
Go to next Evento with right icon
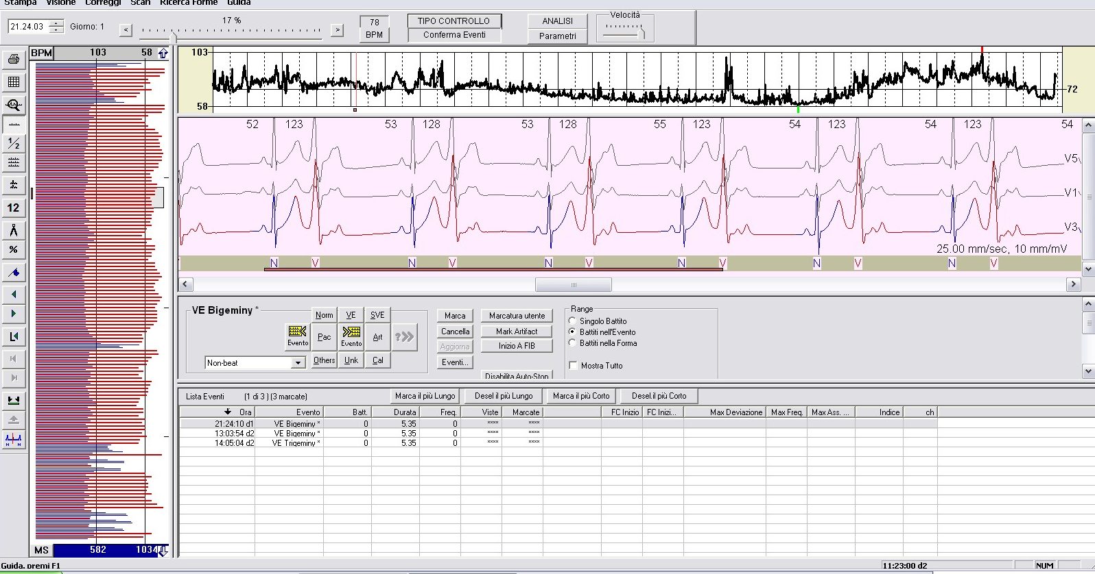351,336
